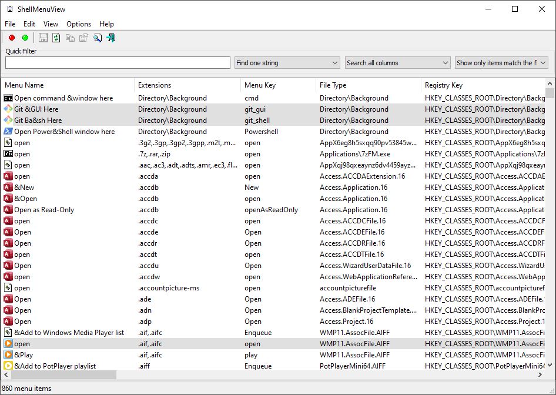This screenshot has height=395, width=556.
Task: Open the Help menu
Action: pos(106,24)
